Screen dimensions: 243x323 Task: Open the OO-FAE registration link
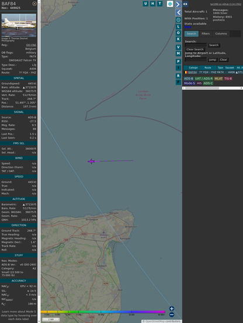pos(31,45)
